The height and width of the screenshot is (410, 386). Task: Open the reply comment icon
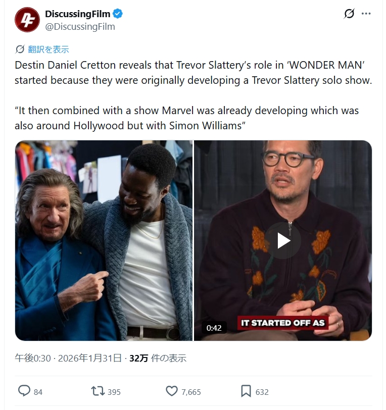(24, 391)
